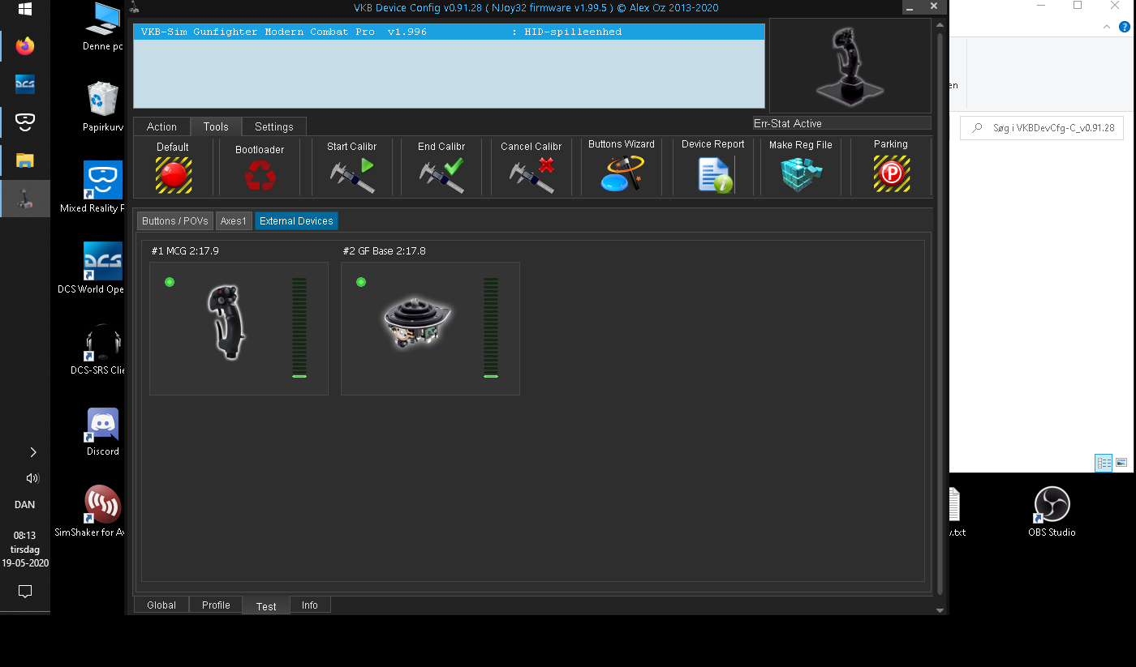Switch to the Axes1 tab
Viewport: 1136px width, 667px height.
[234, 221]
